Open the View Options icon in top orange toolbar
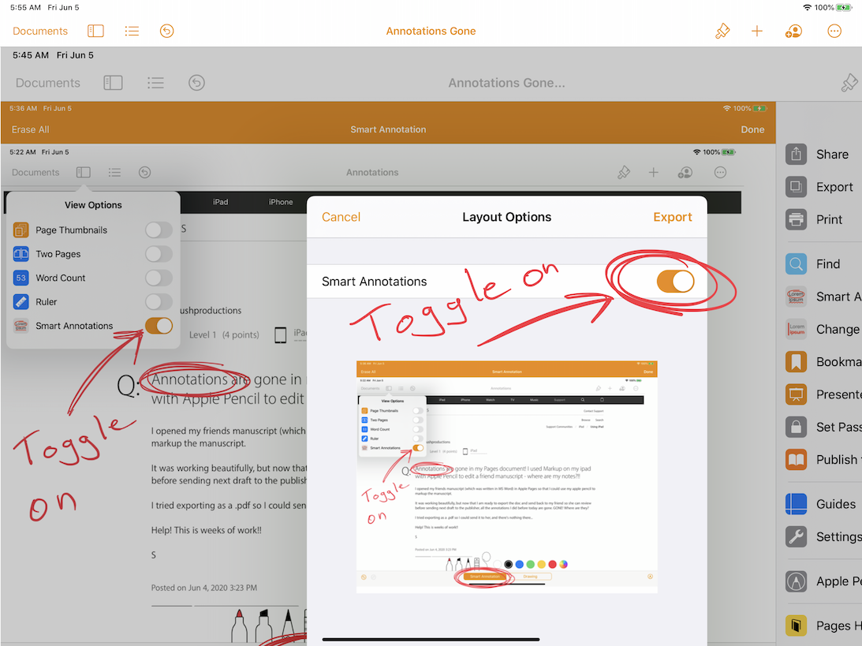The image size is (862, 646). [x=95, y=31]
